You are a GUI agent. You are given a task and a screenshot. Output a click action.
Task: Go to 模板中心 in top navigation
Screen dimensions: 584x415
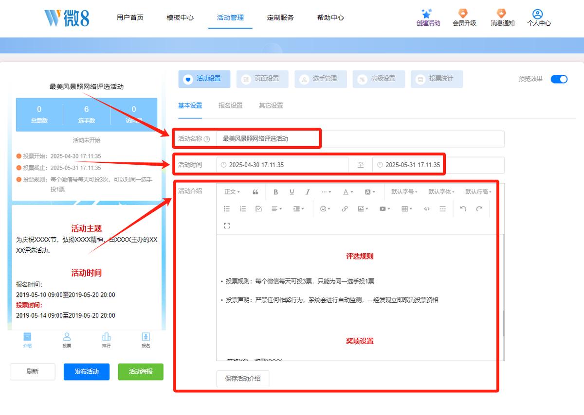(x=180, y=17)
